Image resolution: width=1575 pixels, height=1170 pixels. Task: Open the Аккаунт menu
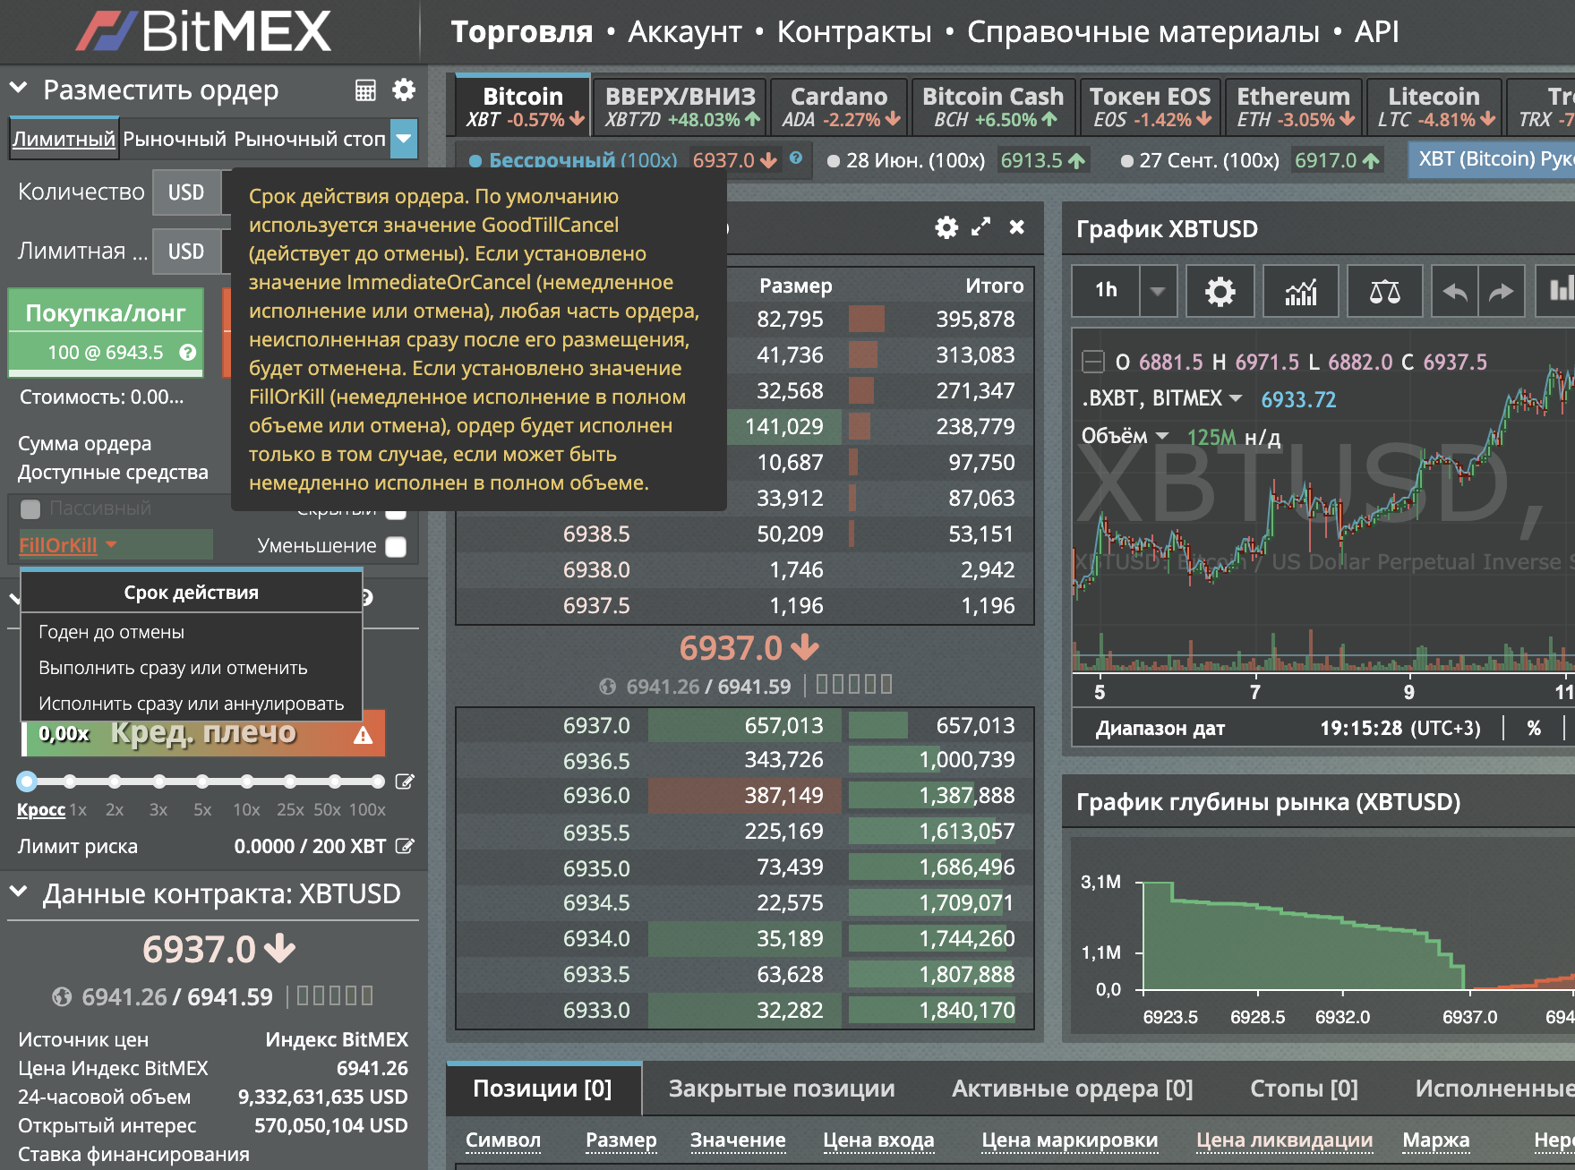tap(685, 31)
